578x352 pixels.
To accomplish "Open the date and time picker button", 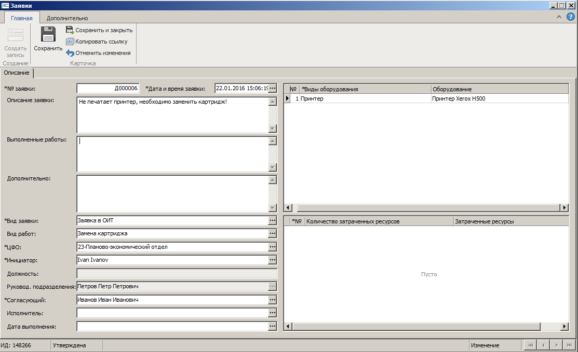I will click(x=273, y=88).
